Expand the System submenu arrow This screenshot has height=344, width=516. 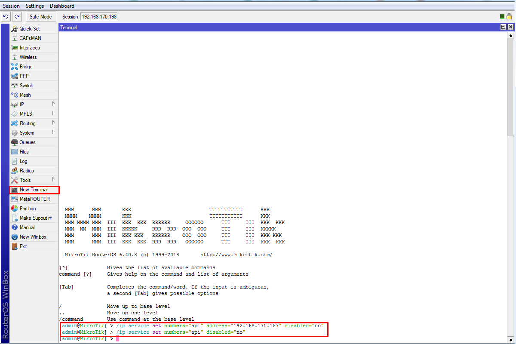pos(53,132)
